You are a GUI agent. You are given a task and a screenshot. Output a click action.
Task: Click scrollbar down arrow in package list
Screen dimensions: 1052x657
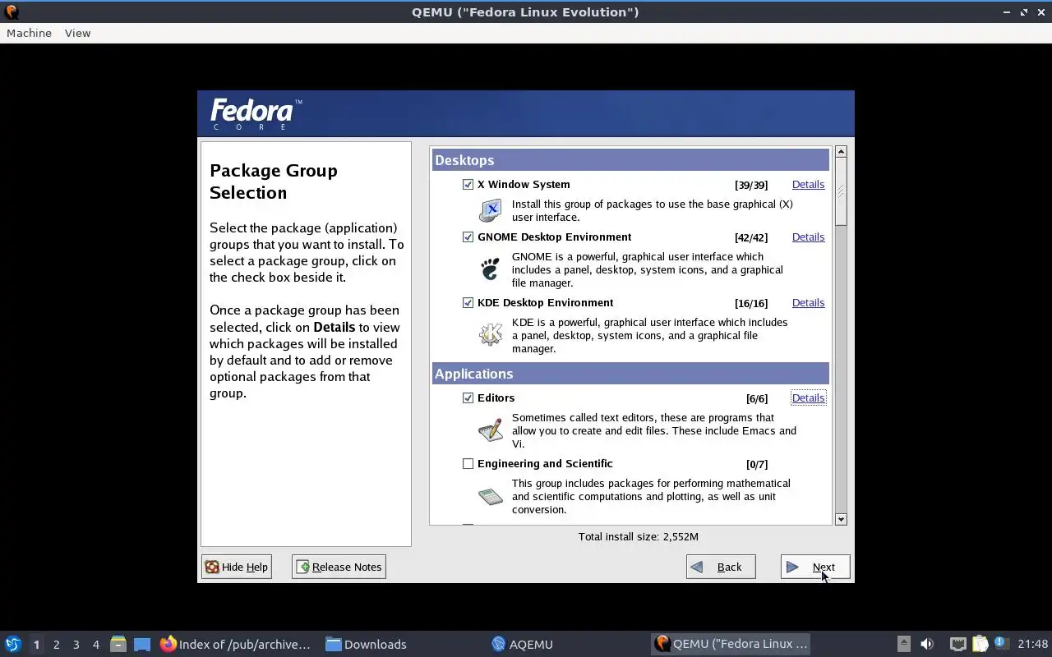841,519
